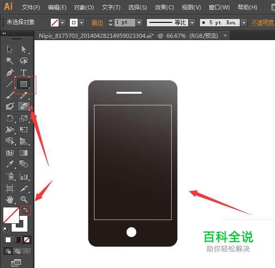Select the Free Transform tool
This screenshot has width=275, height=268.
tap(24, 130)
